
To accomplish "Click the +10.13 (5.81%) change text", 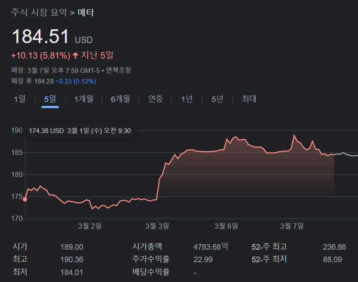I will (x=41, y=56).
